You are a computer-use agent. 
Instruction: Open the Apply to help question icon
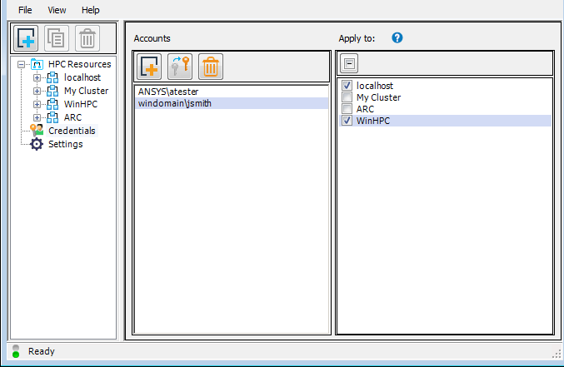(x=397, y=37)
